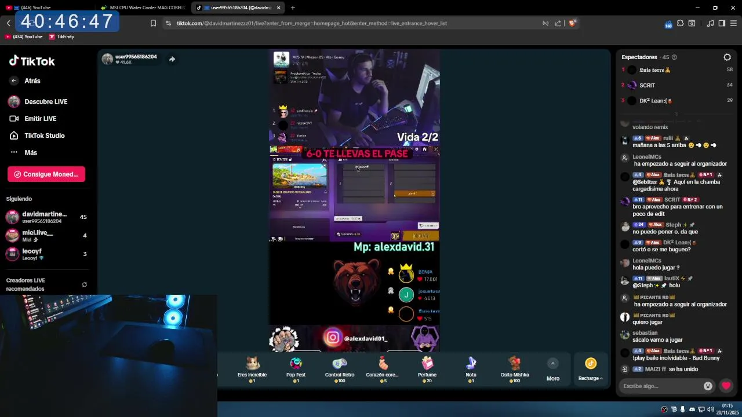Open the emoji picker in chat
742x417 pixels.
click(x=708, y=386)
